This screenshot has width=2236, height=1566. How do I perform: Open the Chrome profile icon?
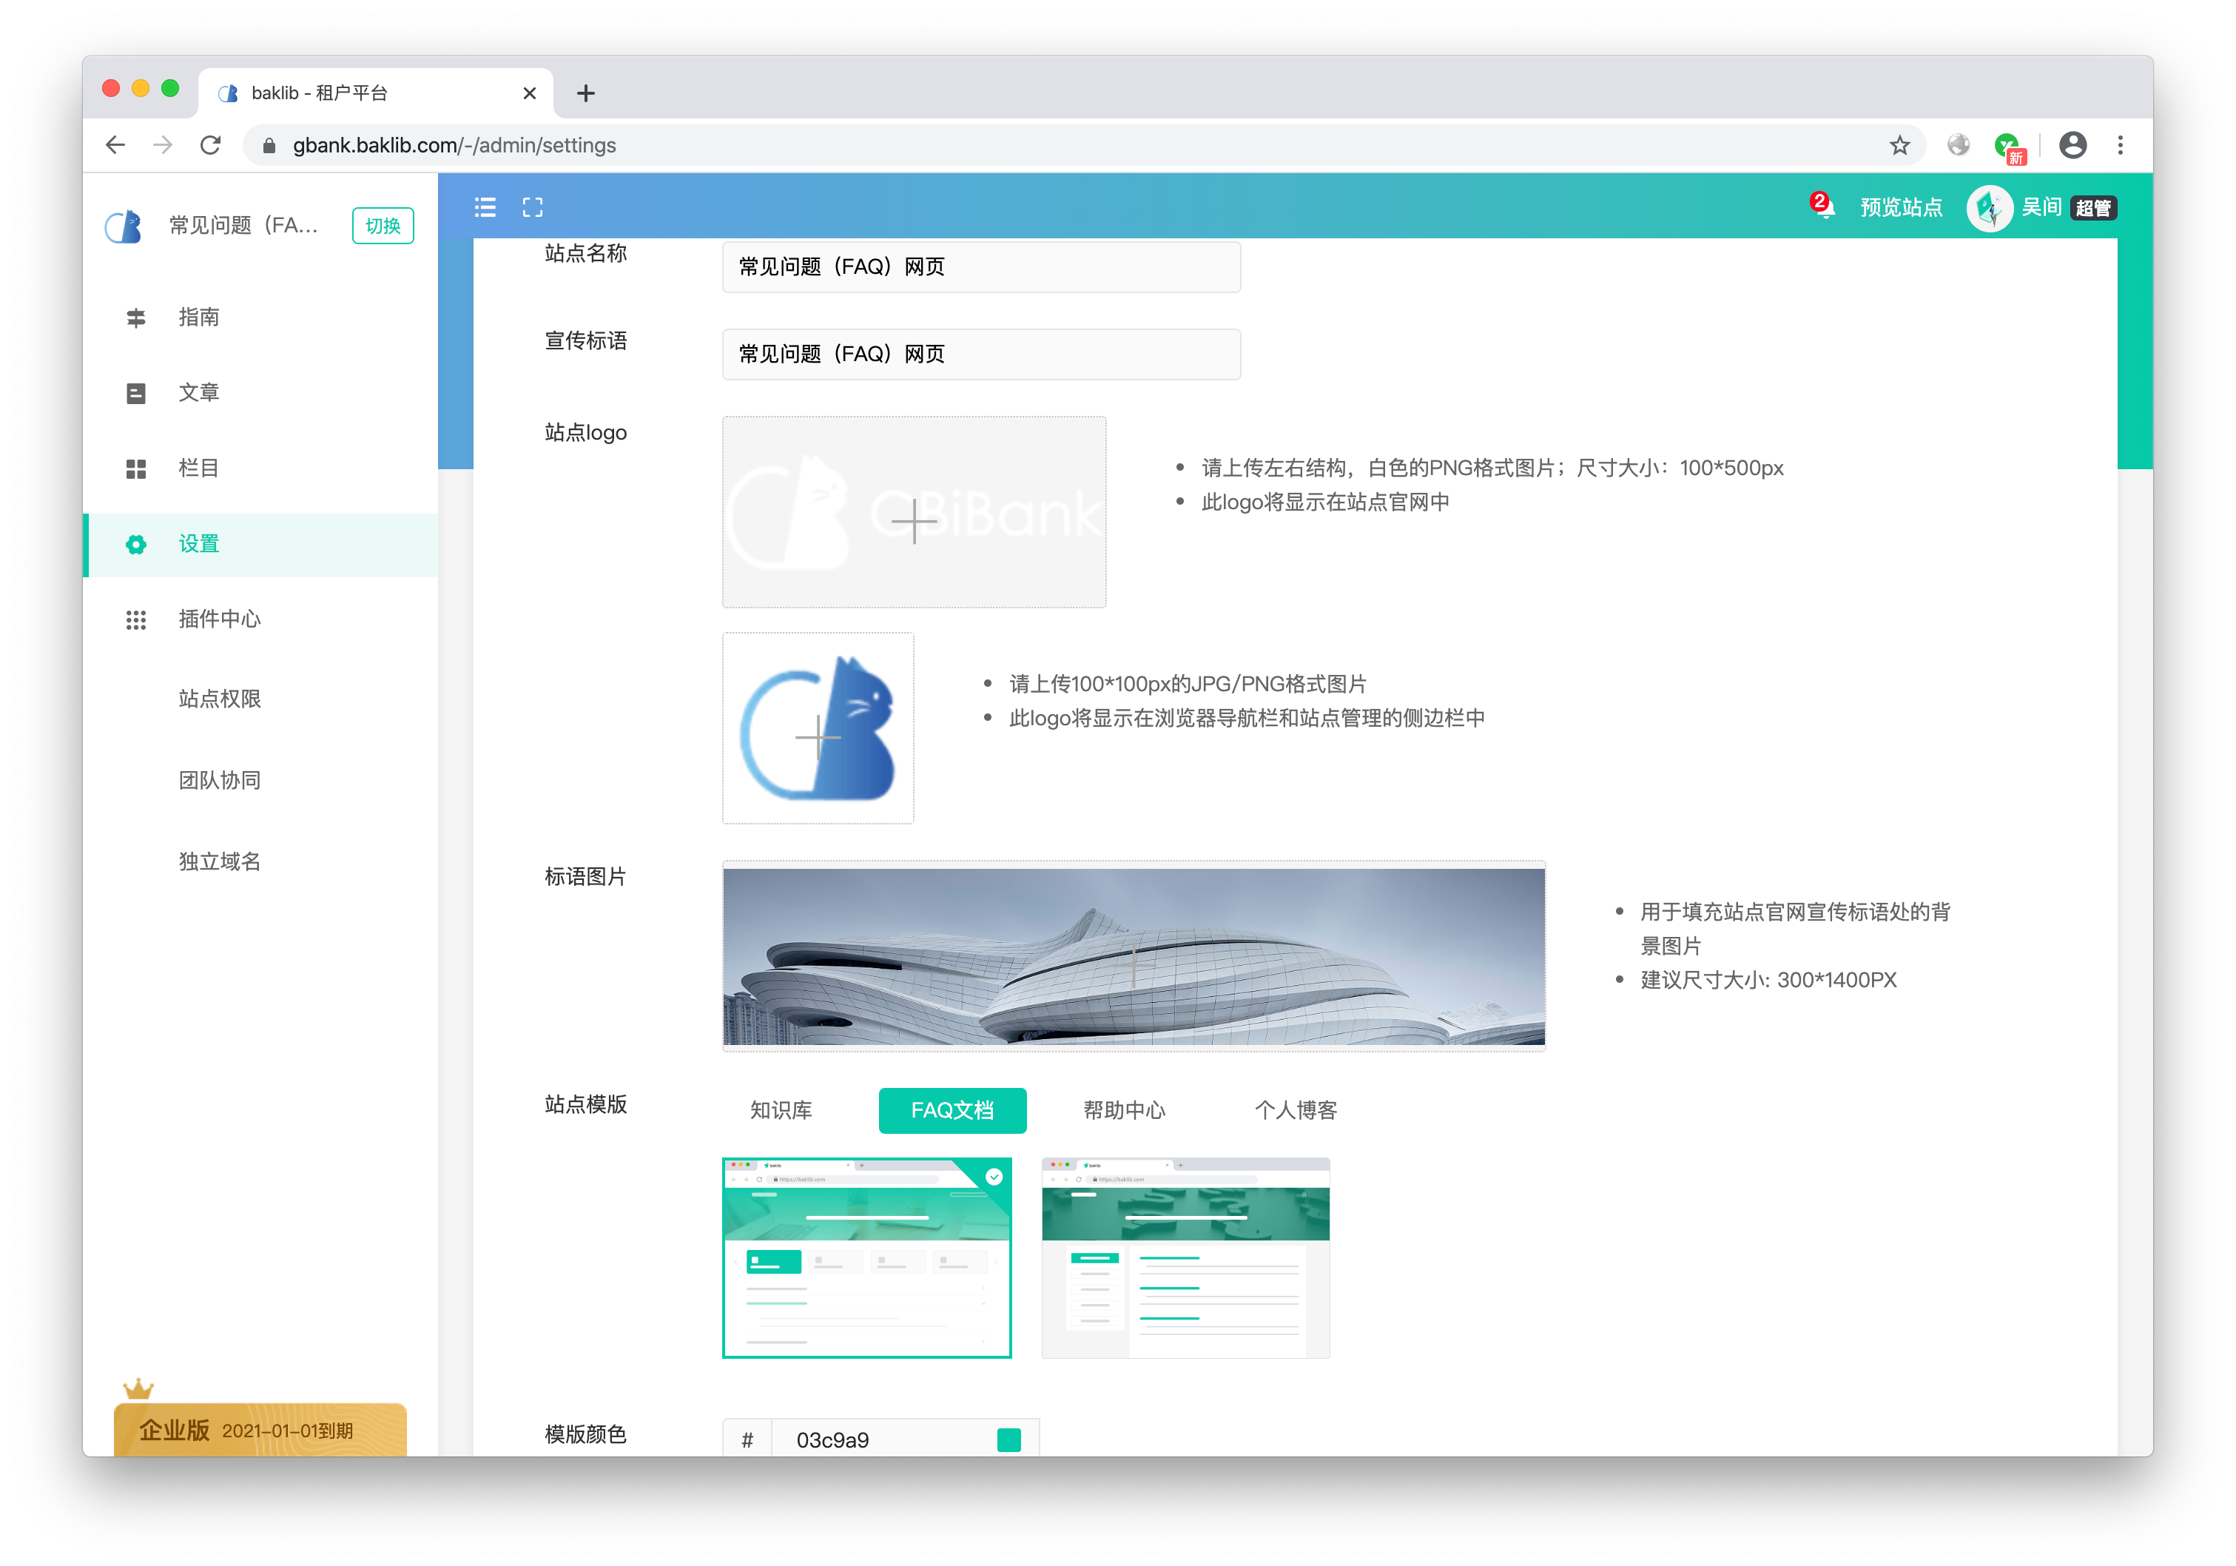pyautogui.click(x=2072, y=145)
